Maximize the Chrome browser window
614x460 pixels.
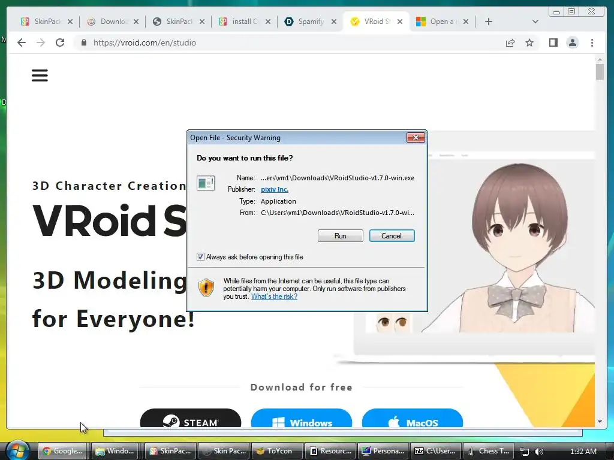coord(571,12)
